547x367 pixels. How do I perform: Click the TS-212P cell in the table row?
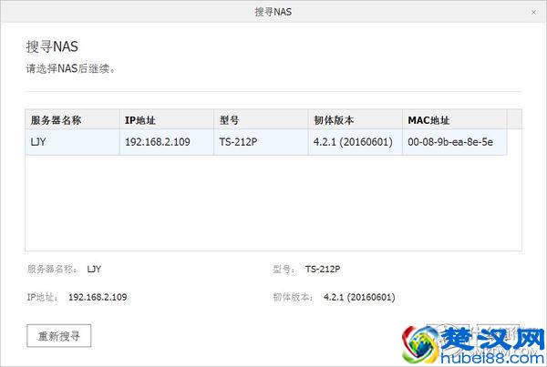pyautogui.click(x=240, y=142)
